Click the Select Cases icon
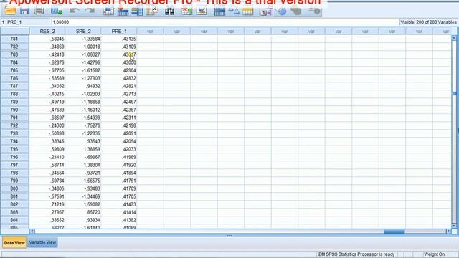Viewport: 459px width, 258px height. pos(247,11)
